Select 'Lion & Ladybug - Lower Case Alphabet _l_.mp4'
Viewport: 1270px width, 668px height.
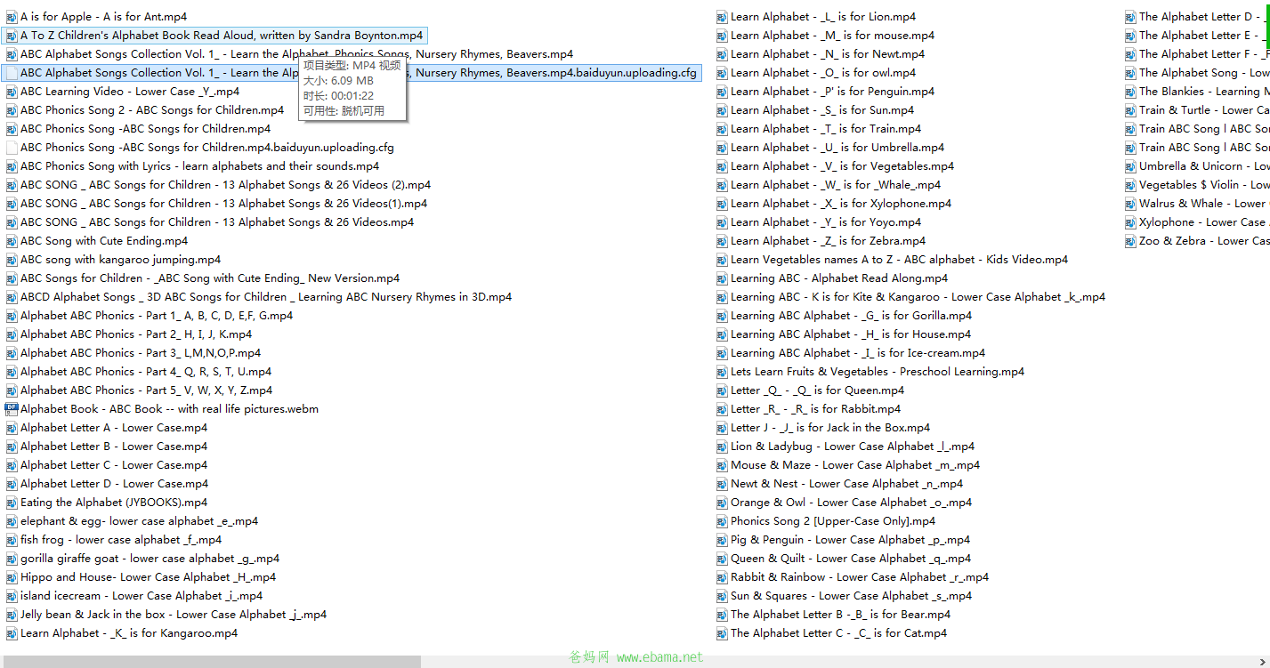[x=853, y=447]
